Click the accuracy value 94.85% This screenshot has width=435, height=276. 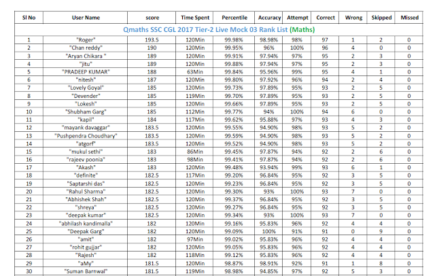point(269,271)
